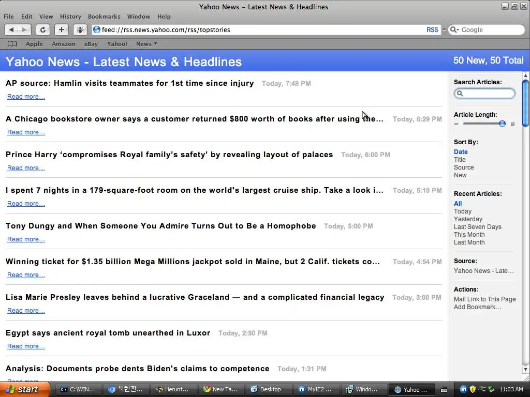Read more on Mega Millions jackpot article

(x=26, y=275)
